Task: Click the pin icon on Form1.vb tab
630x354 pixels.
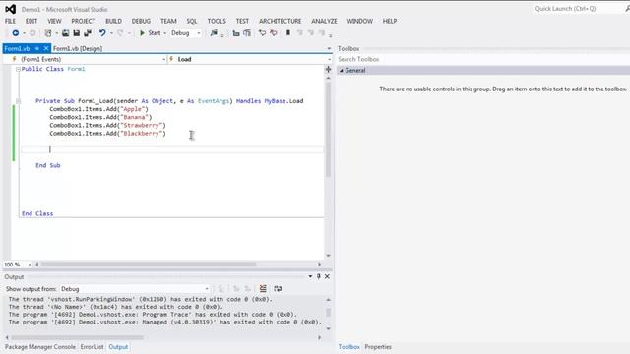Action: pyautogui.click(x=37, y=48)
